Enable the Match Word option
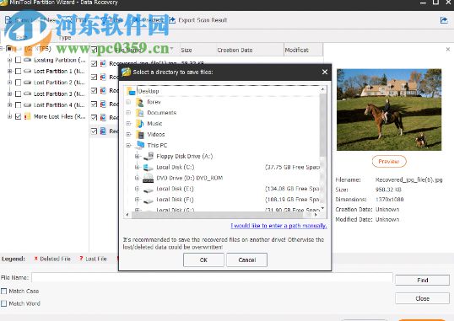 point(3,303)
